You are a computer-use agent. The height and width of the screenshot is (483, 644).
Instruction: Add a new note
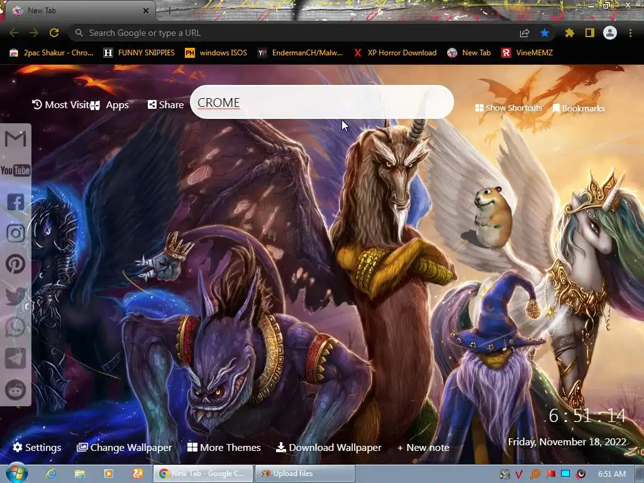423,447
